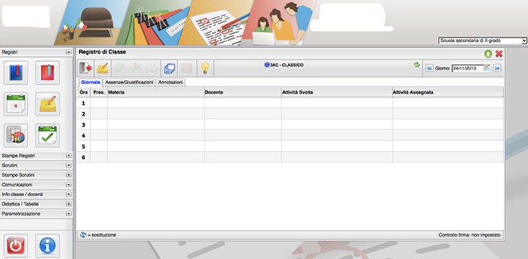
Task: Switch to the Assenze/Giustificazioni tab
Action: pos(129,82)
